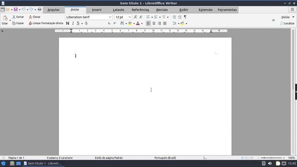Click the red font color A icon
Viewport: 297px width, 167px height.
pos(138,23)
